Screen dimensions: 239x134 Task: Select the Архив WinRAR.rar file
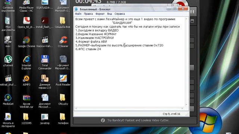click(27, 98)
